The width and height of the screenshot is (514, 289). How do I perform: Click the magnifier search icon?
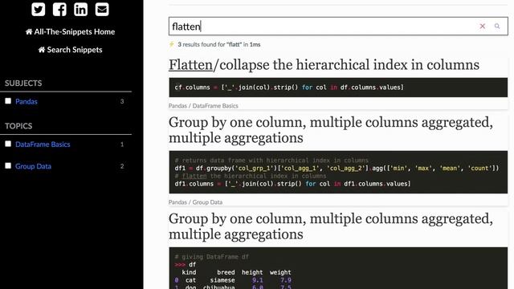click(x=497, y=26)
